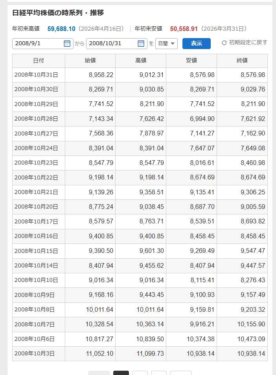Click the 日付 column header
Viewport: 276px width, 375px height.
[39, 61]
